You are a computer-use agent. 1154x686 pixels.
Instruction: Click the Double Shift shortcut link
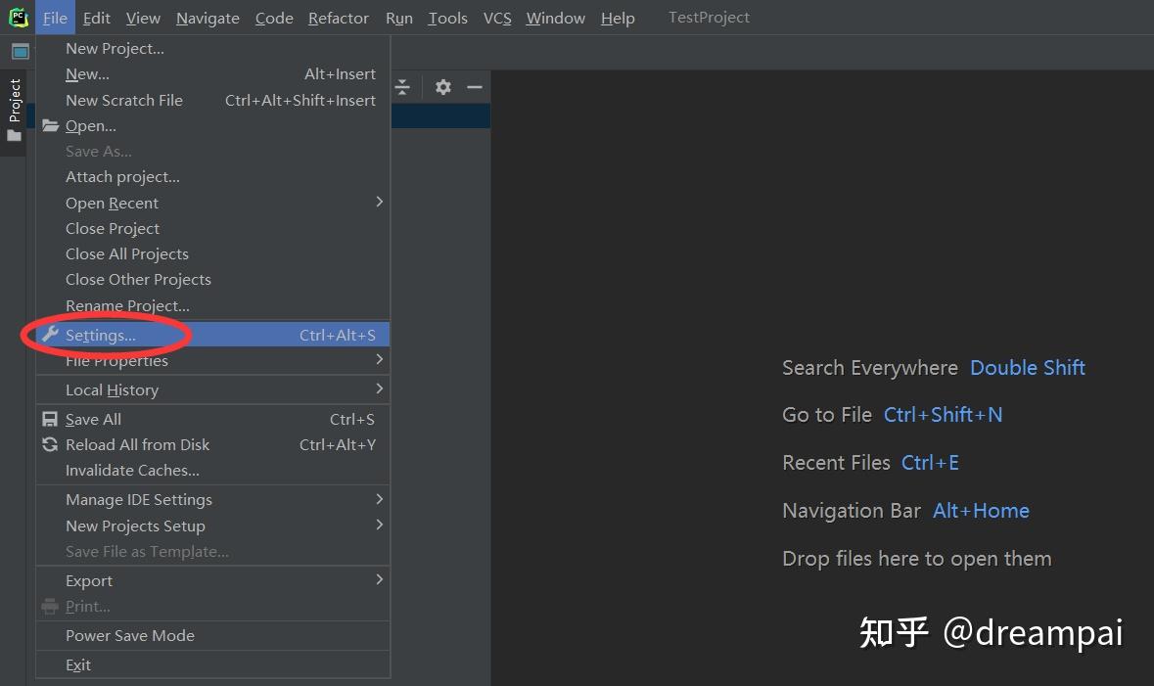click(x=1027, y=368)
